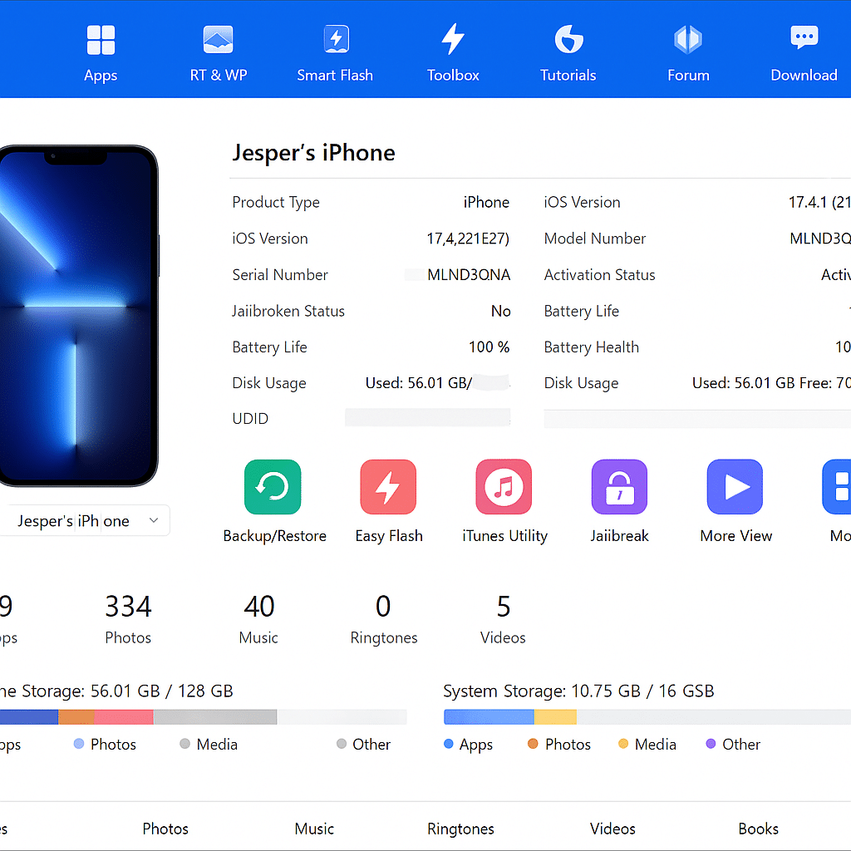Open the Apps section in the top toolbar

100,50
